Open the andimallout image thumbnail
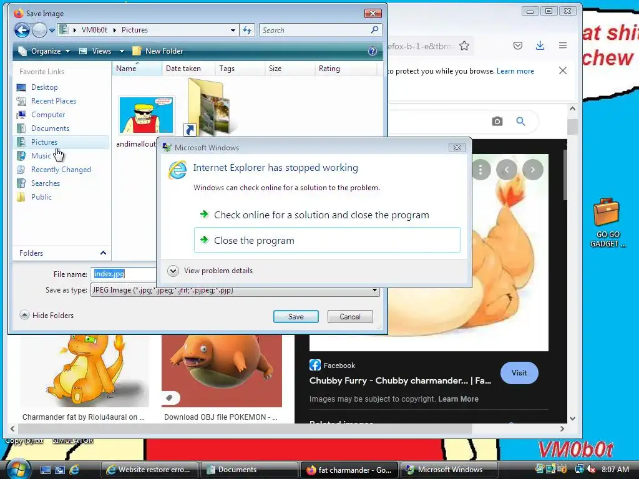The height and width of the screenshot is (479, 639). 146,115
